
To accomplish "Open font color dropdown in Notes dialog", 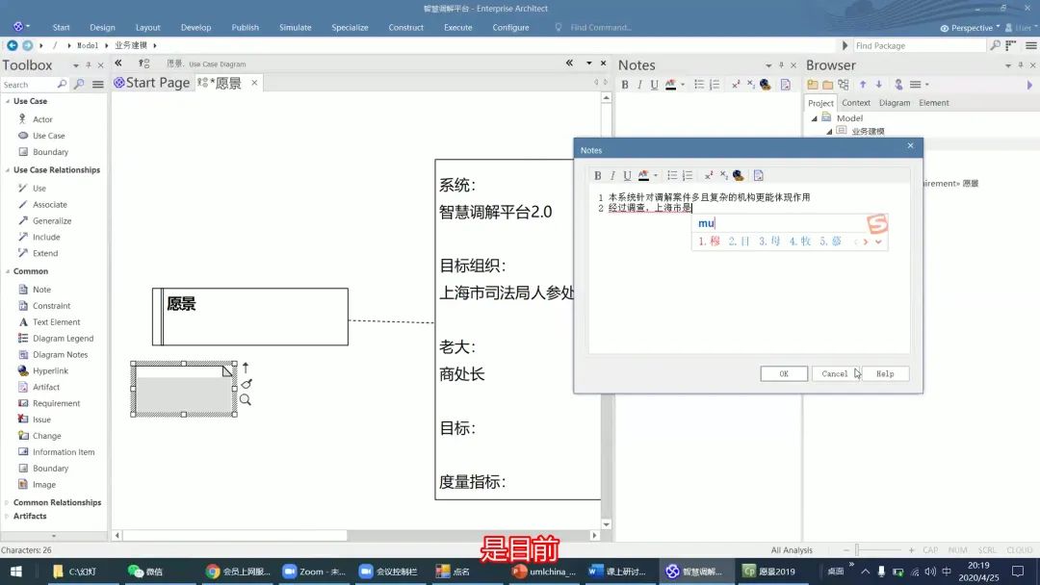I will pos(656,175).
